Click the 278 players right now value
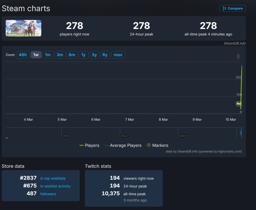256x210 pixels. pos(75,26)
